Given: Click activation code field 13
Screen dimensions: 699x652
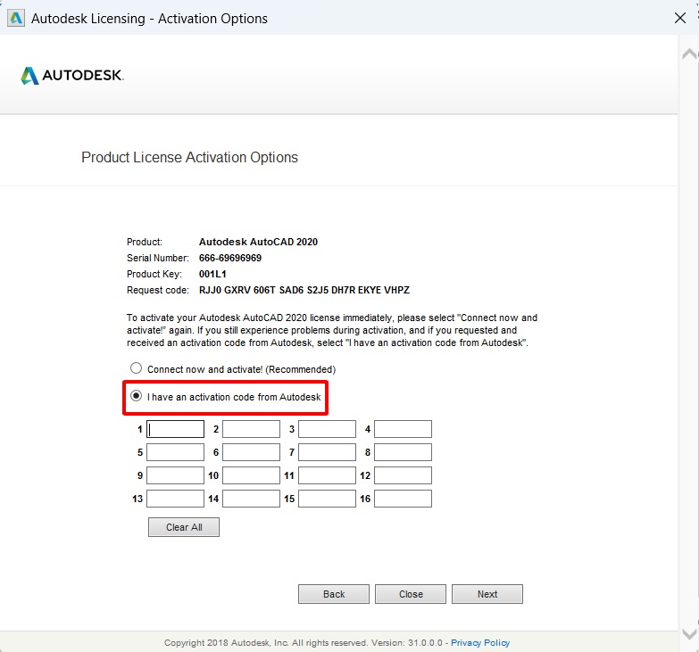Looking at the screenshot, I should (x=175, y=499).
